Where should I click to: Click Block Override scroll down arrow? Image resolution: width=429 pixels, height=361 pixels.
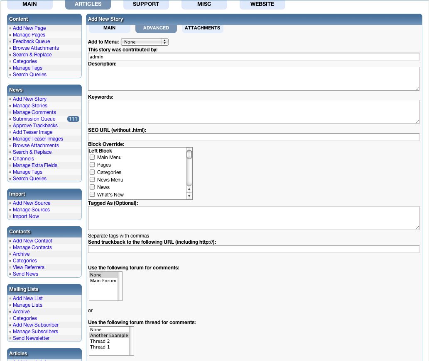[189, 196]
